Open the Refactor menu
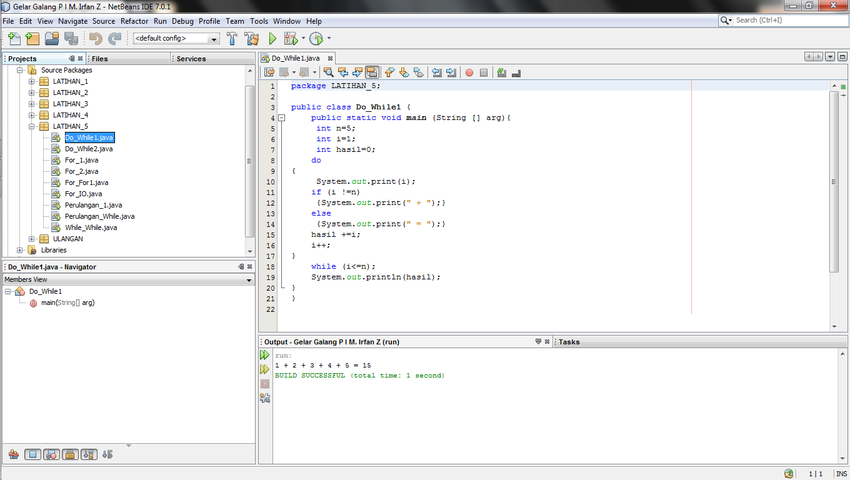850x480 pixels. pos(134,21)
